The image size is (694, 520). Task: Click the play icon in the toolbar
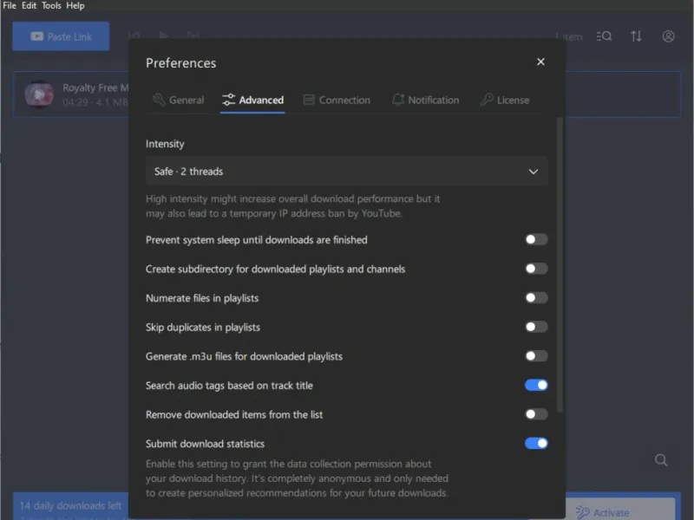point(163,36)
